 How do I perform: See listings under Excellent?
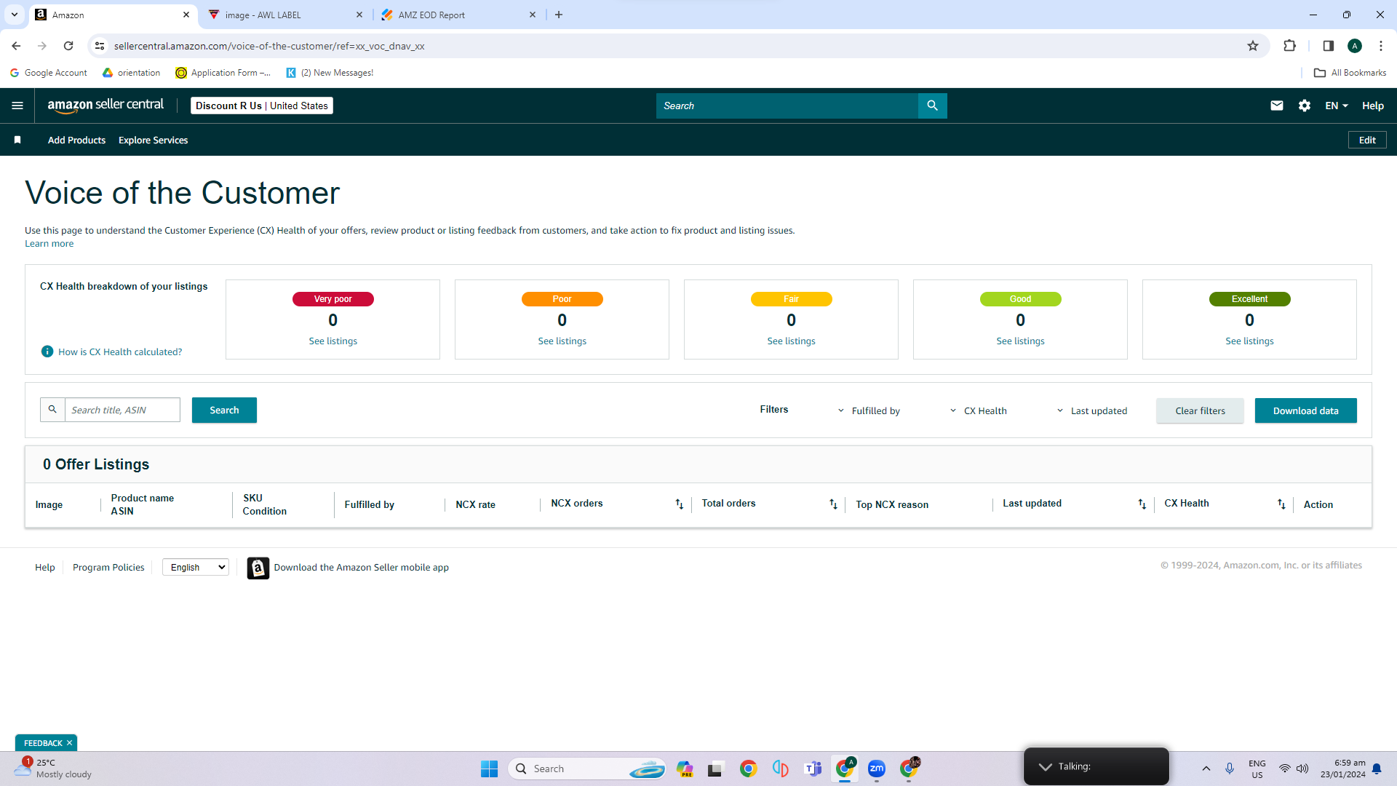pos(1249,341)
